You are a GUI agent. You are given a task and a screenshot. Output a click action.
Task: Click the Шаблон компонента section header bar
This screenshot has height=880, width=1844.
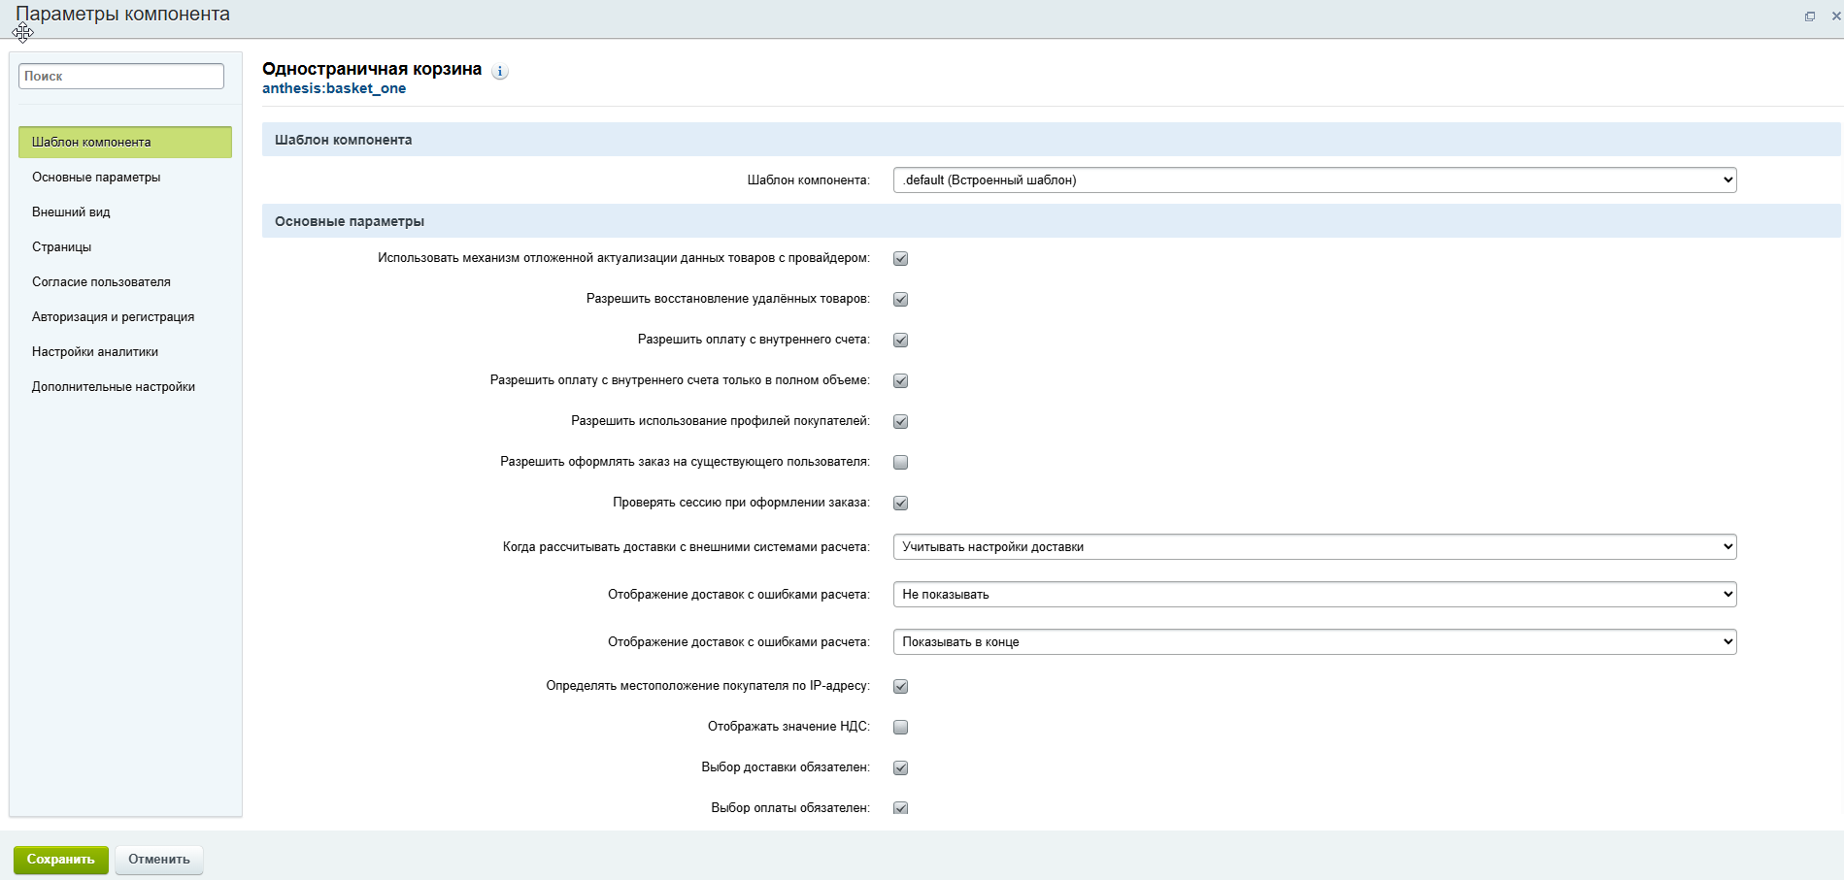tap(1052, 140)
